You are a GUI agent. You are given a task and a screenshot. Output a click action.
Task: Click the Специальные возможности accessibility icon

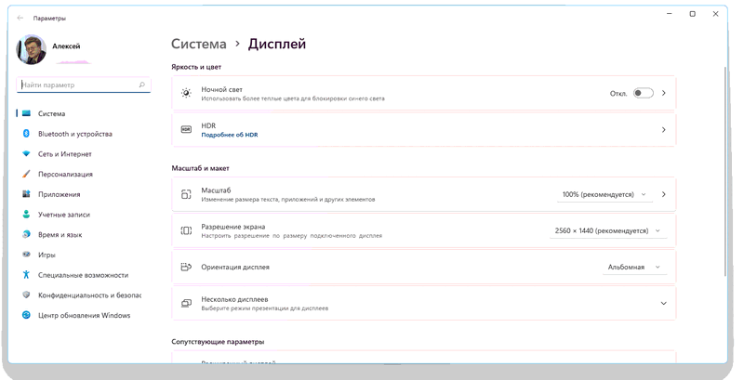(27, 275)
